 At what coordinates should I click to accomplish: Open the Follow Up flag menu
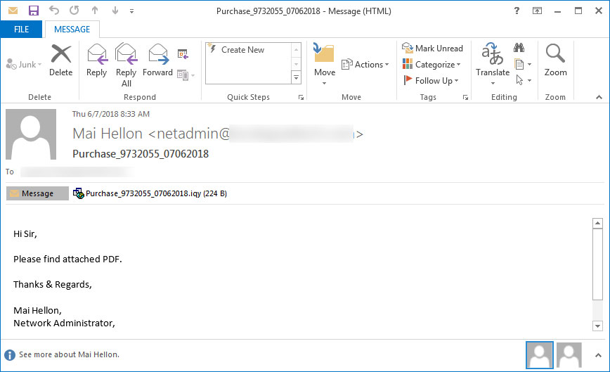click(x=431, y=81)
